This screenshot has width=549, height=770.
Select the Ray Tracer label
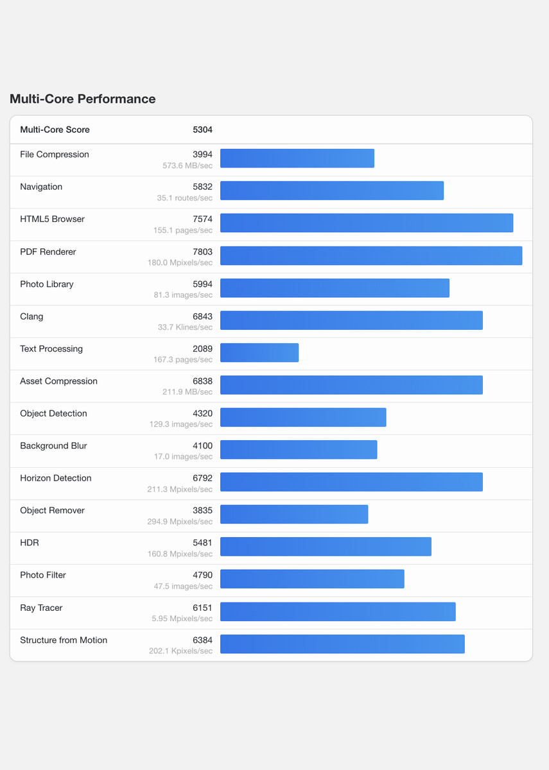[41, 608]
